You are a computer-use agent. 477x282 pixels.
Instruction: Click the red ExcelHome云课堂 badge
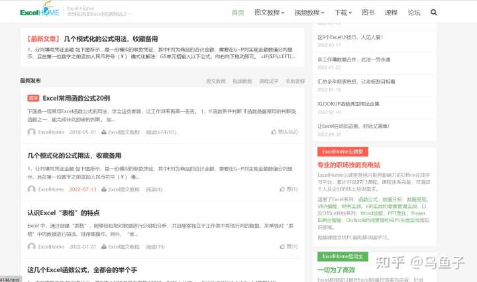coord(343,152)
